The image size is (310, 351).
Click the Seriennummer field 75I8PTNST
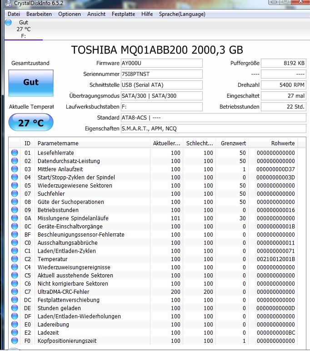pos(162,74)
